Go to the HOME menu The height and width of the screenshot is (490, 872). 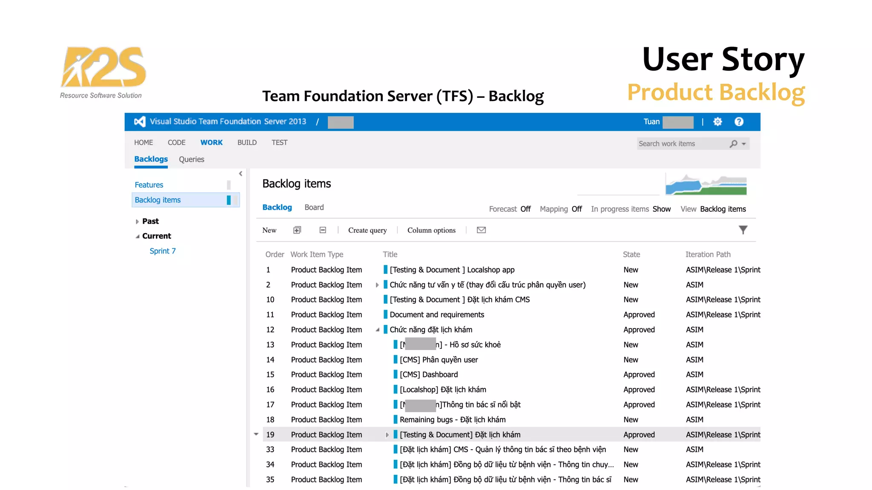pyautogui.click(x=143, y=142)
